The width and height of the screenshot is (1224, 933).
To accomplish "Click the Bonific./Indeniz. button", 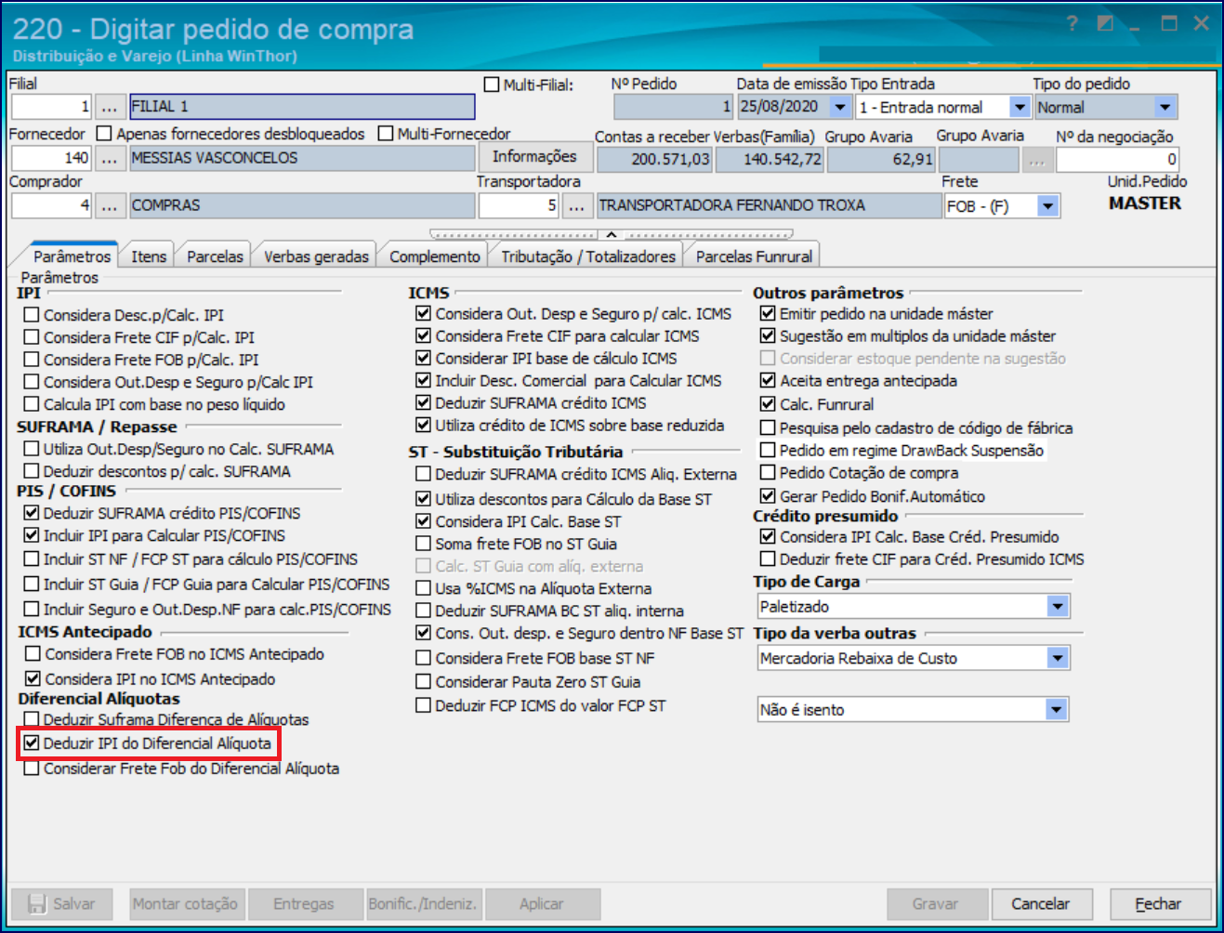I will (423, 904).
